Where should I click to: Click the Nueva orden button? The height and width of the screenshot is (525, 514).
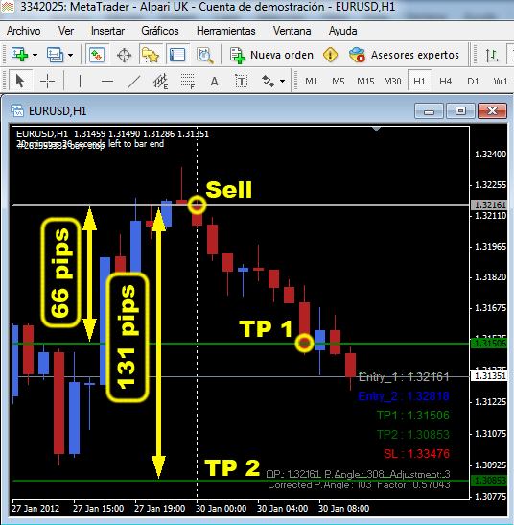tap(271, 55)
